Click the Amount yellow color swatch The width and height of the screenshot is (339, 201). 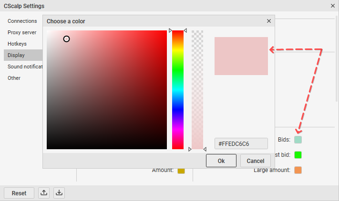tap(181, 171)
